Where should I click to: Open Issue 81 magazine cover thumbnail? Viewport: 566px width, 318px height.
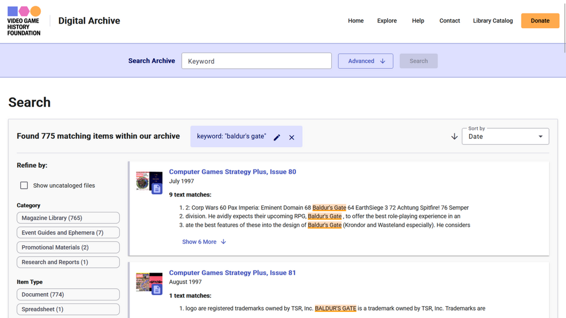143,281
